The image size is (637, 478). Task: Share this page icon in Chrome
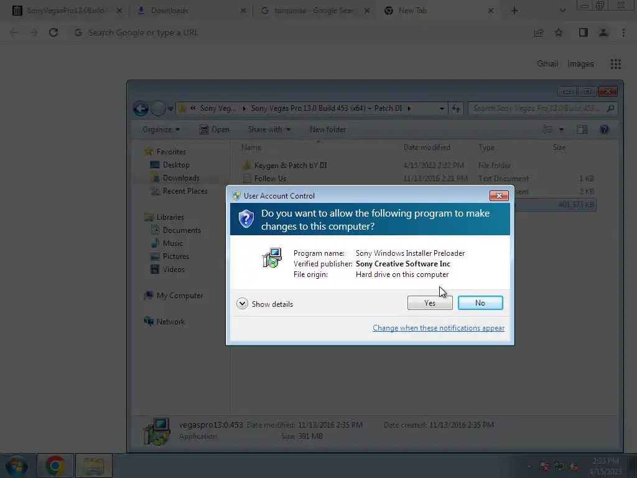(539, 32)
